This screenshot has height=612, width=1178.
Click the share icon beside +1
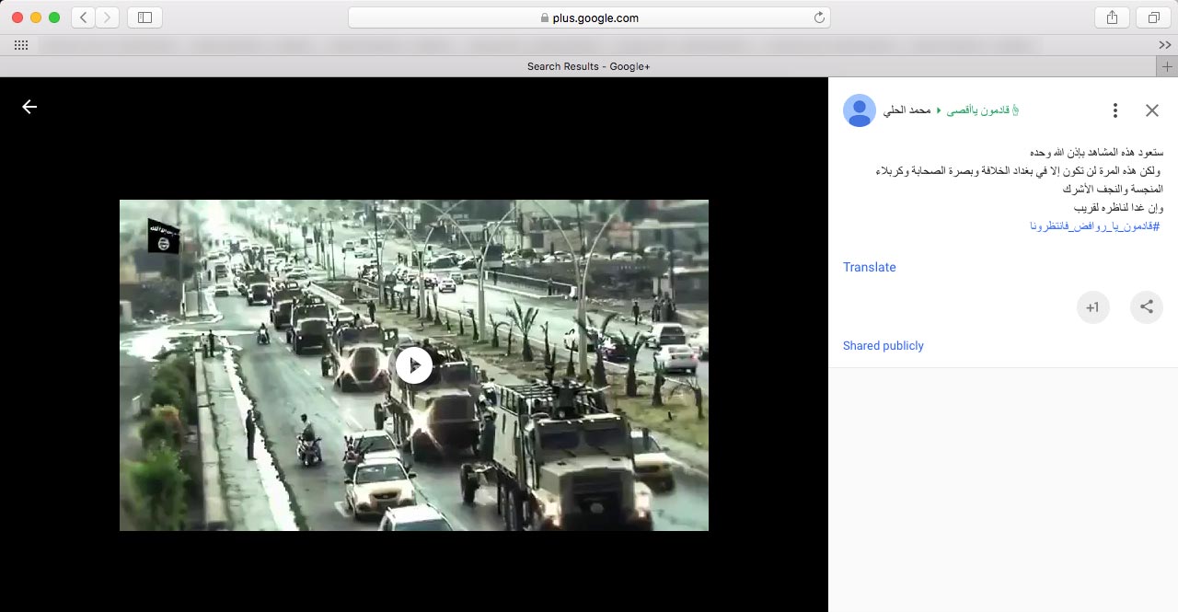(x=1146, y=307)
